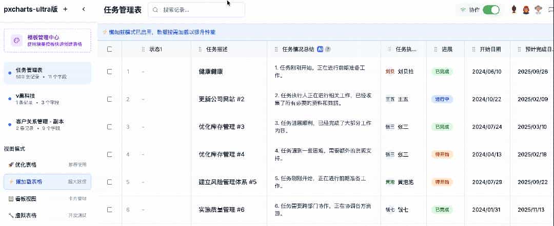
Task: Tick the checkbox for row 4 优化库存管理 #4
Action: click(110, 154)
